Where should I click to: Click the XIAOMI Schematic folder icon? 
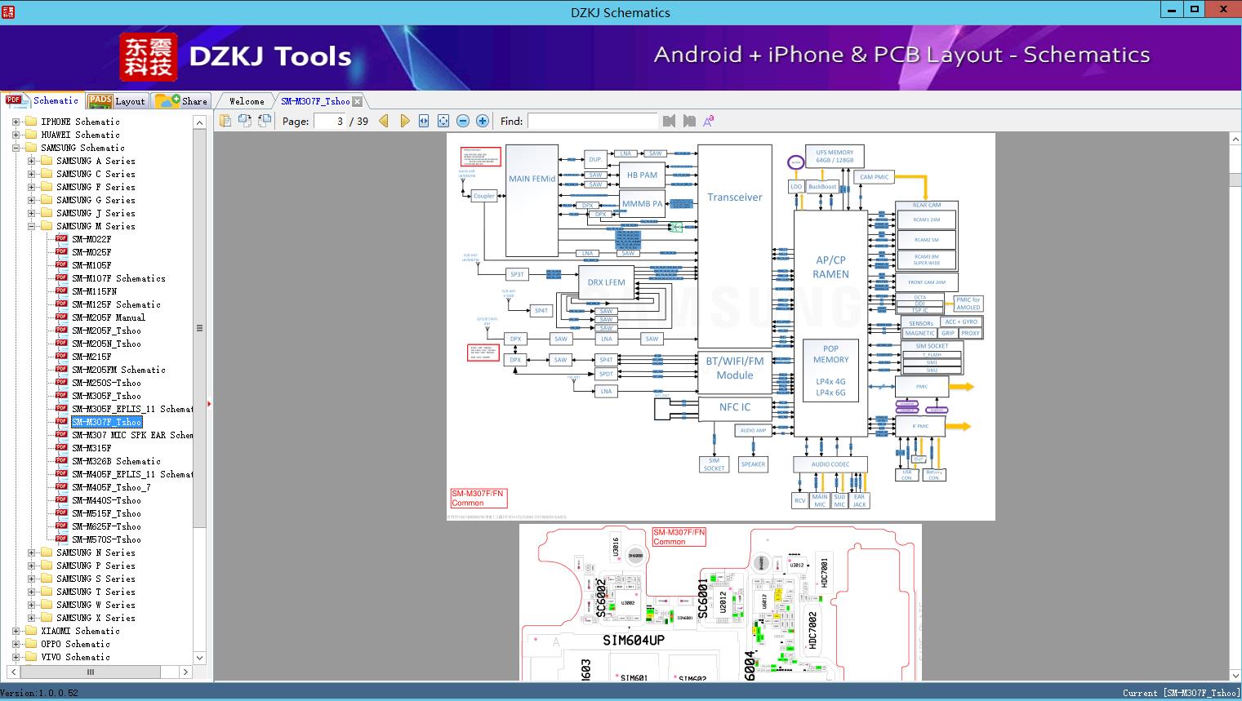[31, 631]
